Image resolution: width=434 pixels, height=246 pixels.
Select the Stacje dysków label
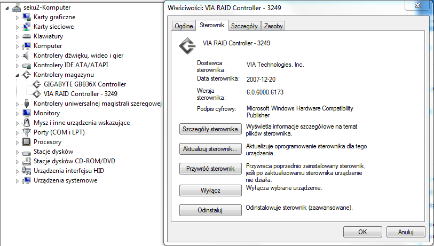click(x=53, y=152)
